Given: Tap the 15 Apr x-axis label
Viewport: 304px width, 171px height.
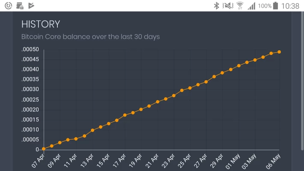Looking at the screenshot, I should pyautogui.click(x=103, y=161).
